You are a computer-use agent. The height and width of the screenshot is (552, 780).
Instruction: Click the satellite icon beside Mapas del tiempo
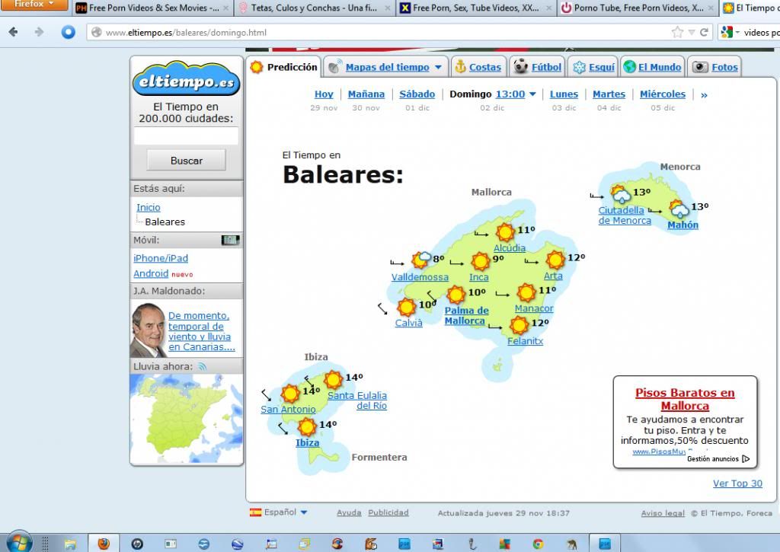(x=335, y=67)
